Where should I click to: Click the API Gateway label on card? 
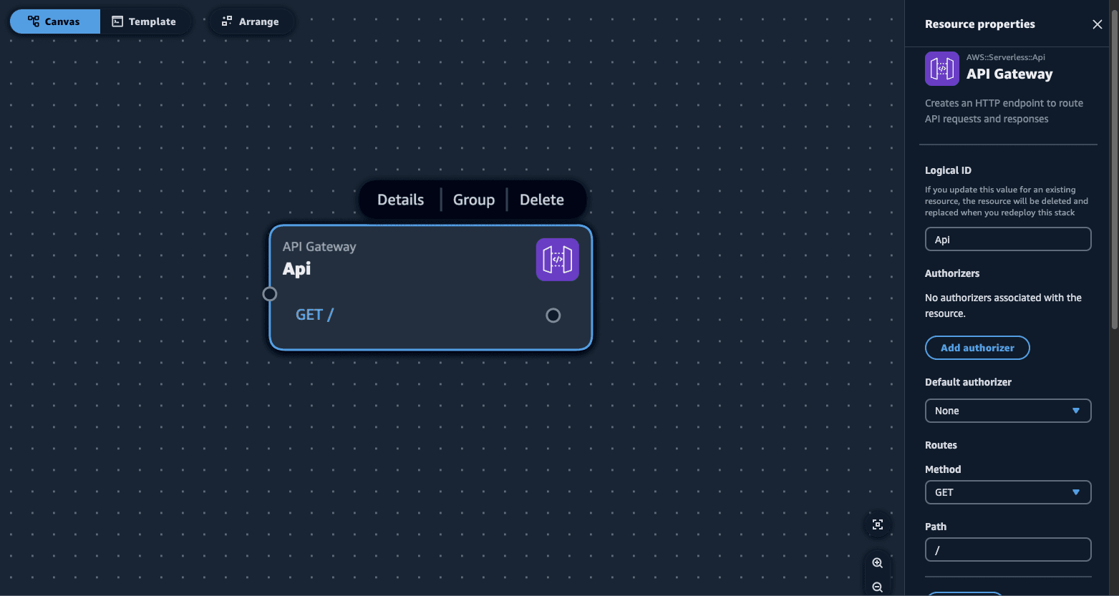[319, 246]
